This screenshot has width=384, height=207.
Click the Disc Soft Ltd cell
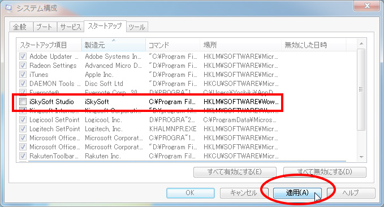coord(104,84)
